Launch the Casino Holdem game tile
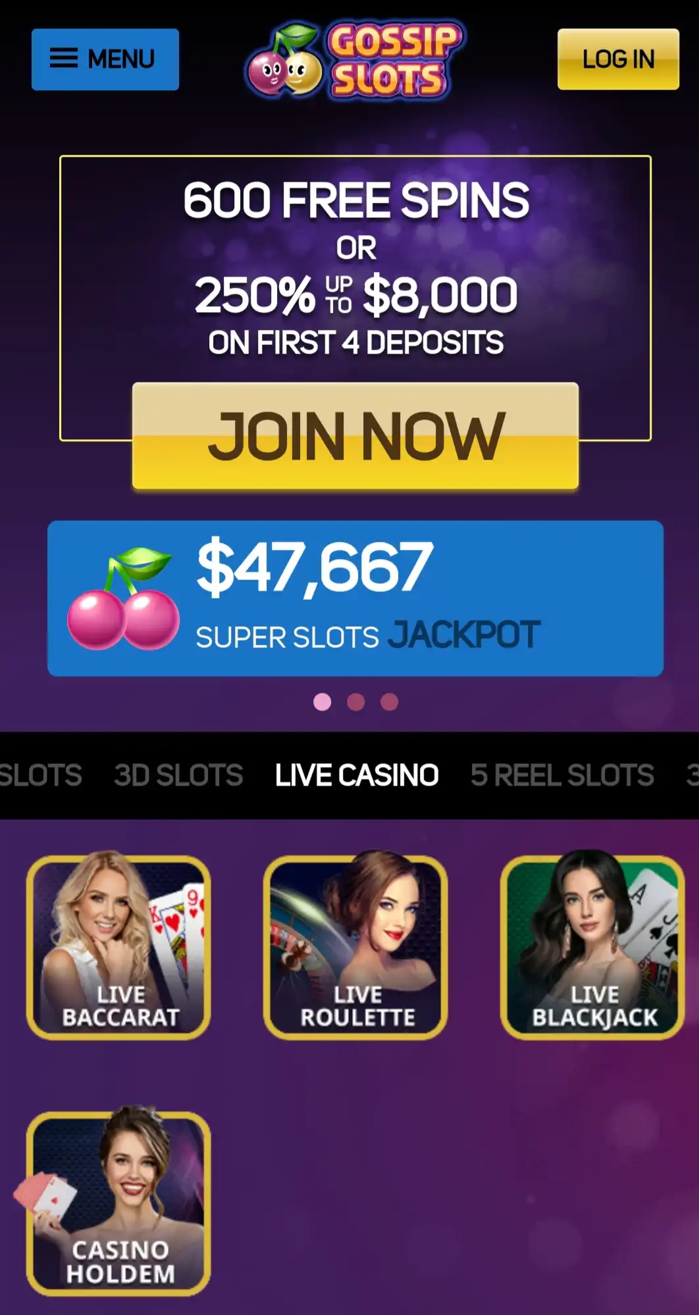This screenshot has height=1315, width=699. pos(118,1201)
